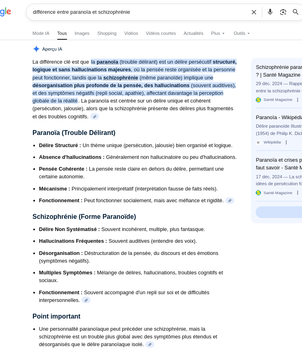This screenshot has width=302, height=353.
Task: Open source link after intro paragraph
Action: 95,117
